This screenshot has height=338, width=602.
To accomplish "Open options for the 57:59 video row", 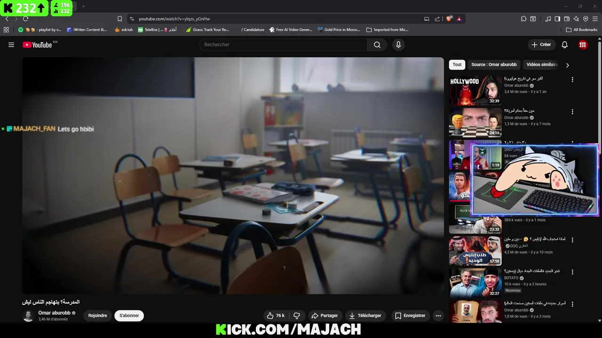I will click(x=572, y=240).
